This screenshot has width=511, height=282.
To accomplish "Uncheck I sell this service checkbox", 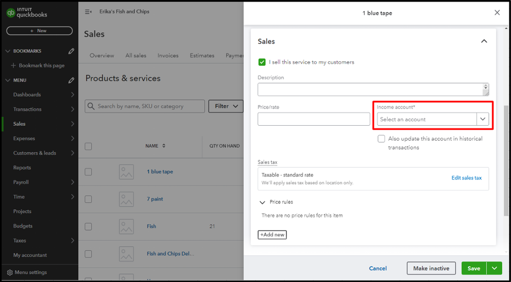I will (x=262, y=62).
